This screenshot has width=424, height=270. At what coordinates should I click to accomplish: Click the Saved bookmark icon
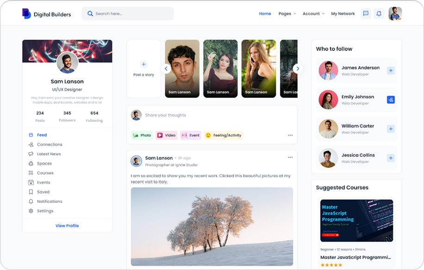point(31,192)
